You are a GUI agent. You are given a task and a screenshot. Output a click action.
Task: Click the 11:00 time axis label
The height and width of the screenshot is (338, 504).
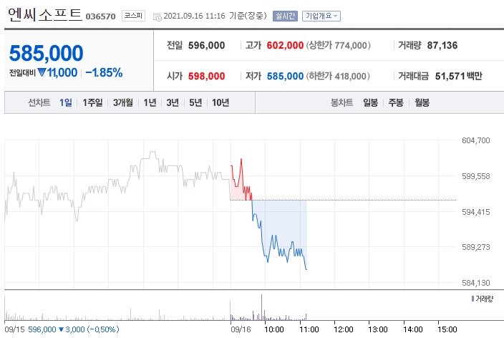click(308, 329)
